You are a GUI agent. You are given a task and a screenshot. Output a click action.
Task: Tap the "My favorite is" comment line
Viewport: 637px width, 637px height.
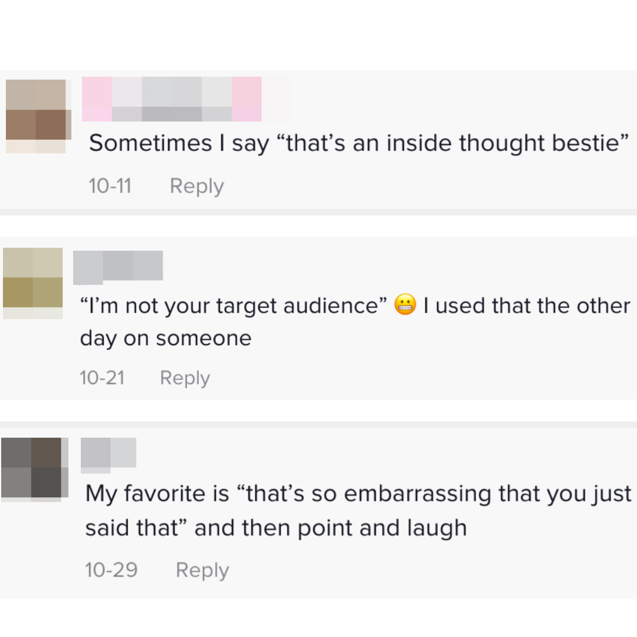coord(157,494)
